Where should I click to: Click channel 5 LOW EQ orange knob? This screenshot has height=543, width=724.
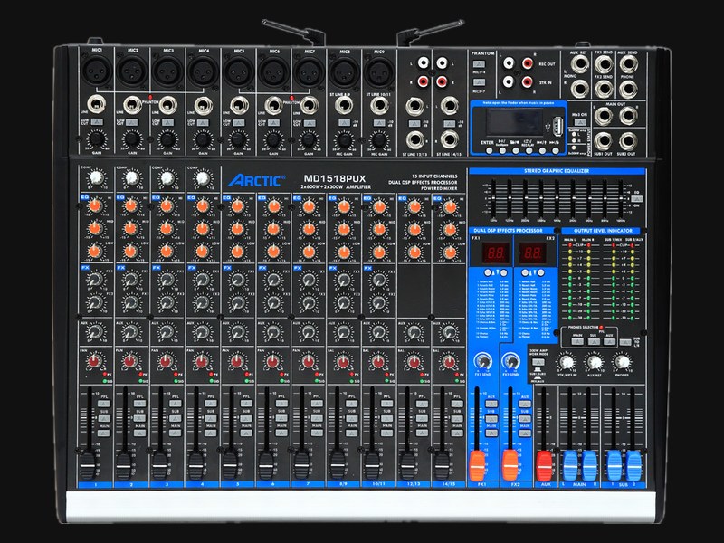237,252
